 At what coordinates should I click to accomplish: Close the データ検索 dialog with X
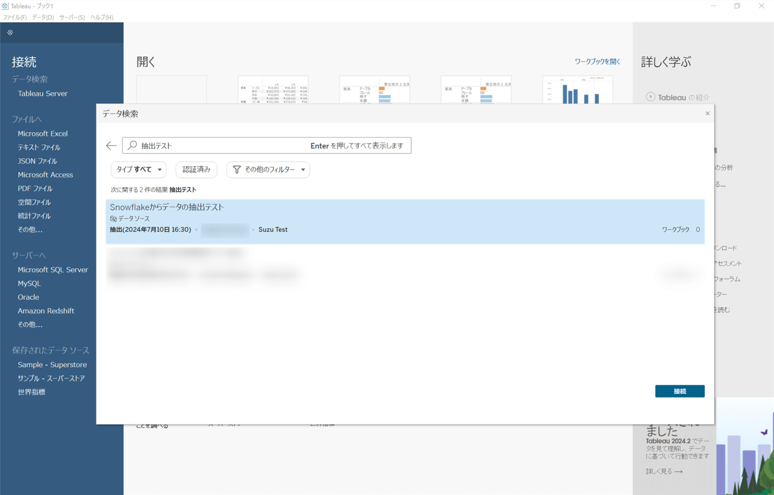707,113
